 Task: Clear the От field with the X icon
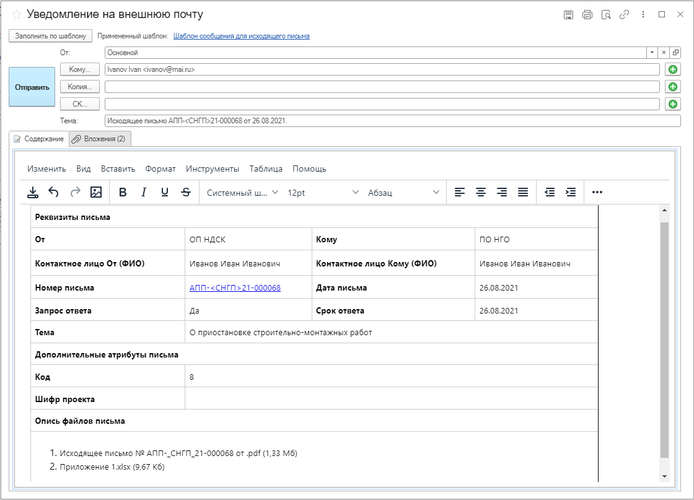(x=664, y=53)
